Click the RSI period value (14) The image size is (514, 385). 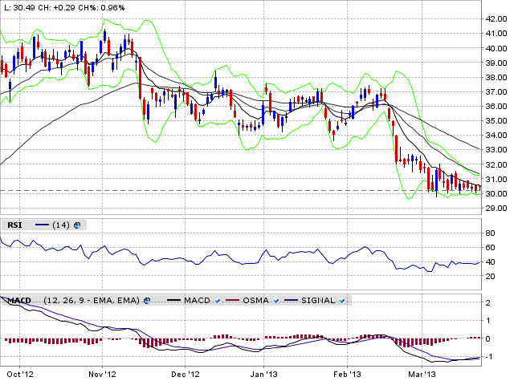click(60, 225)
